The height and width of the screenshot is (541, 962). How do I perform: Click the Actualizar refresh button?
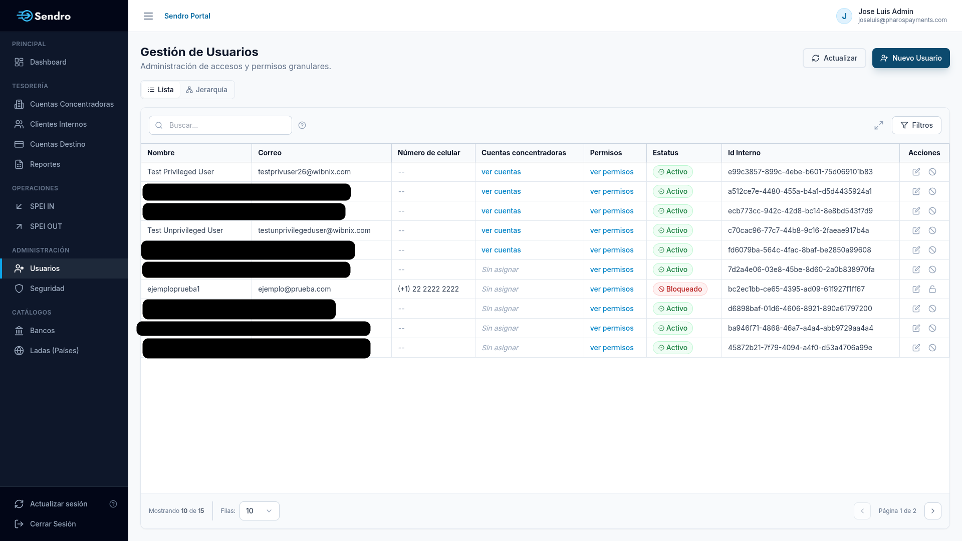pos(834,58)
